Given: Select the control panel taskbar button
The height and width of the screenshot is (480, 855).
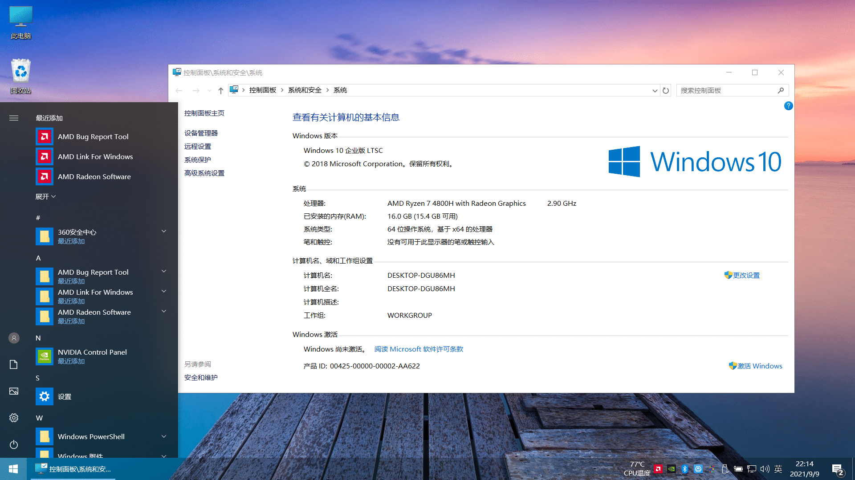Looking at the screenshot, I should click(73, 469).
